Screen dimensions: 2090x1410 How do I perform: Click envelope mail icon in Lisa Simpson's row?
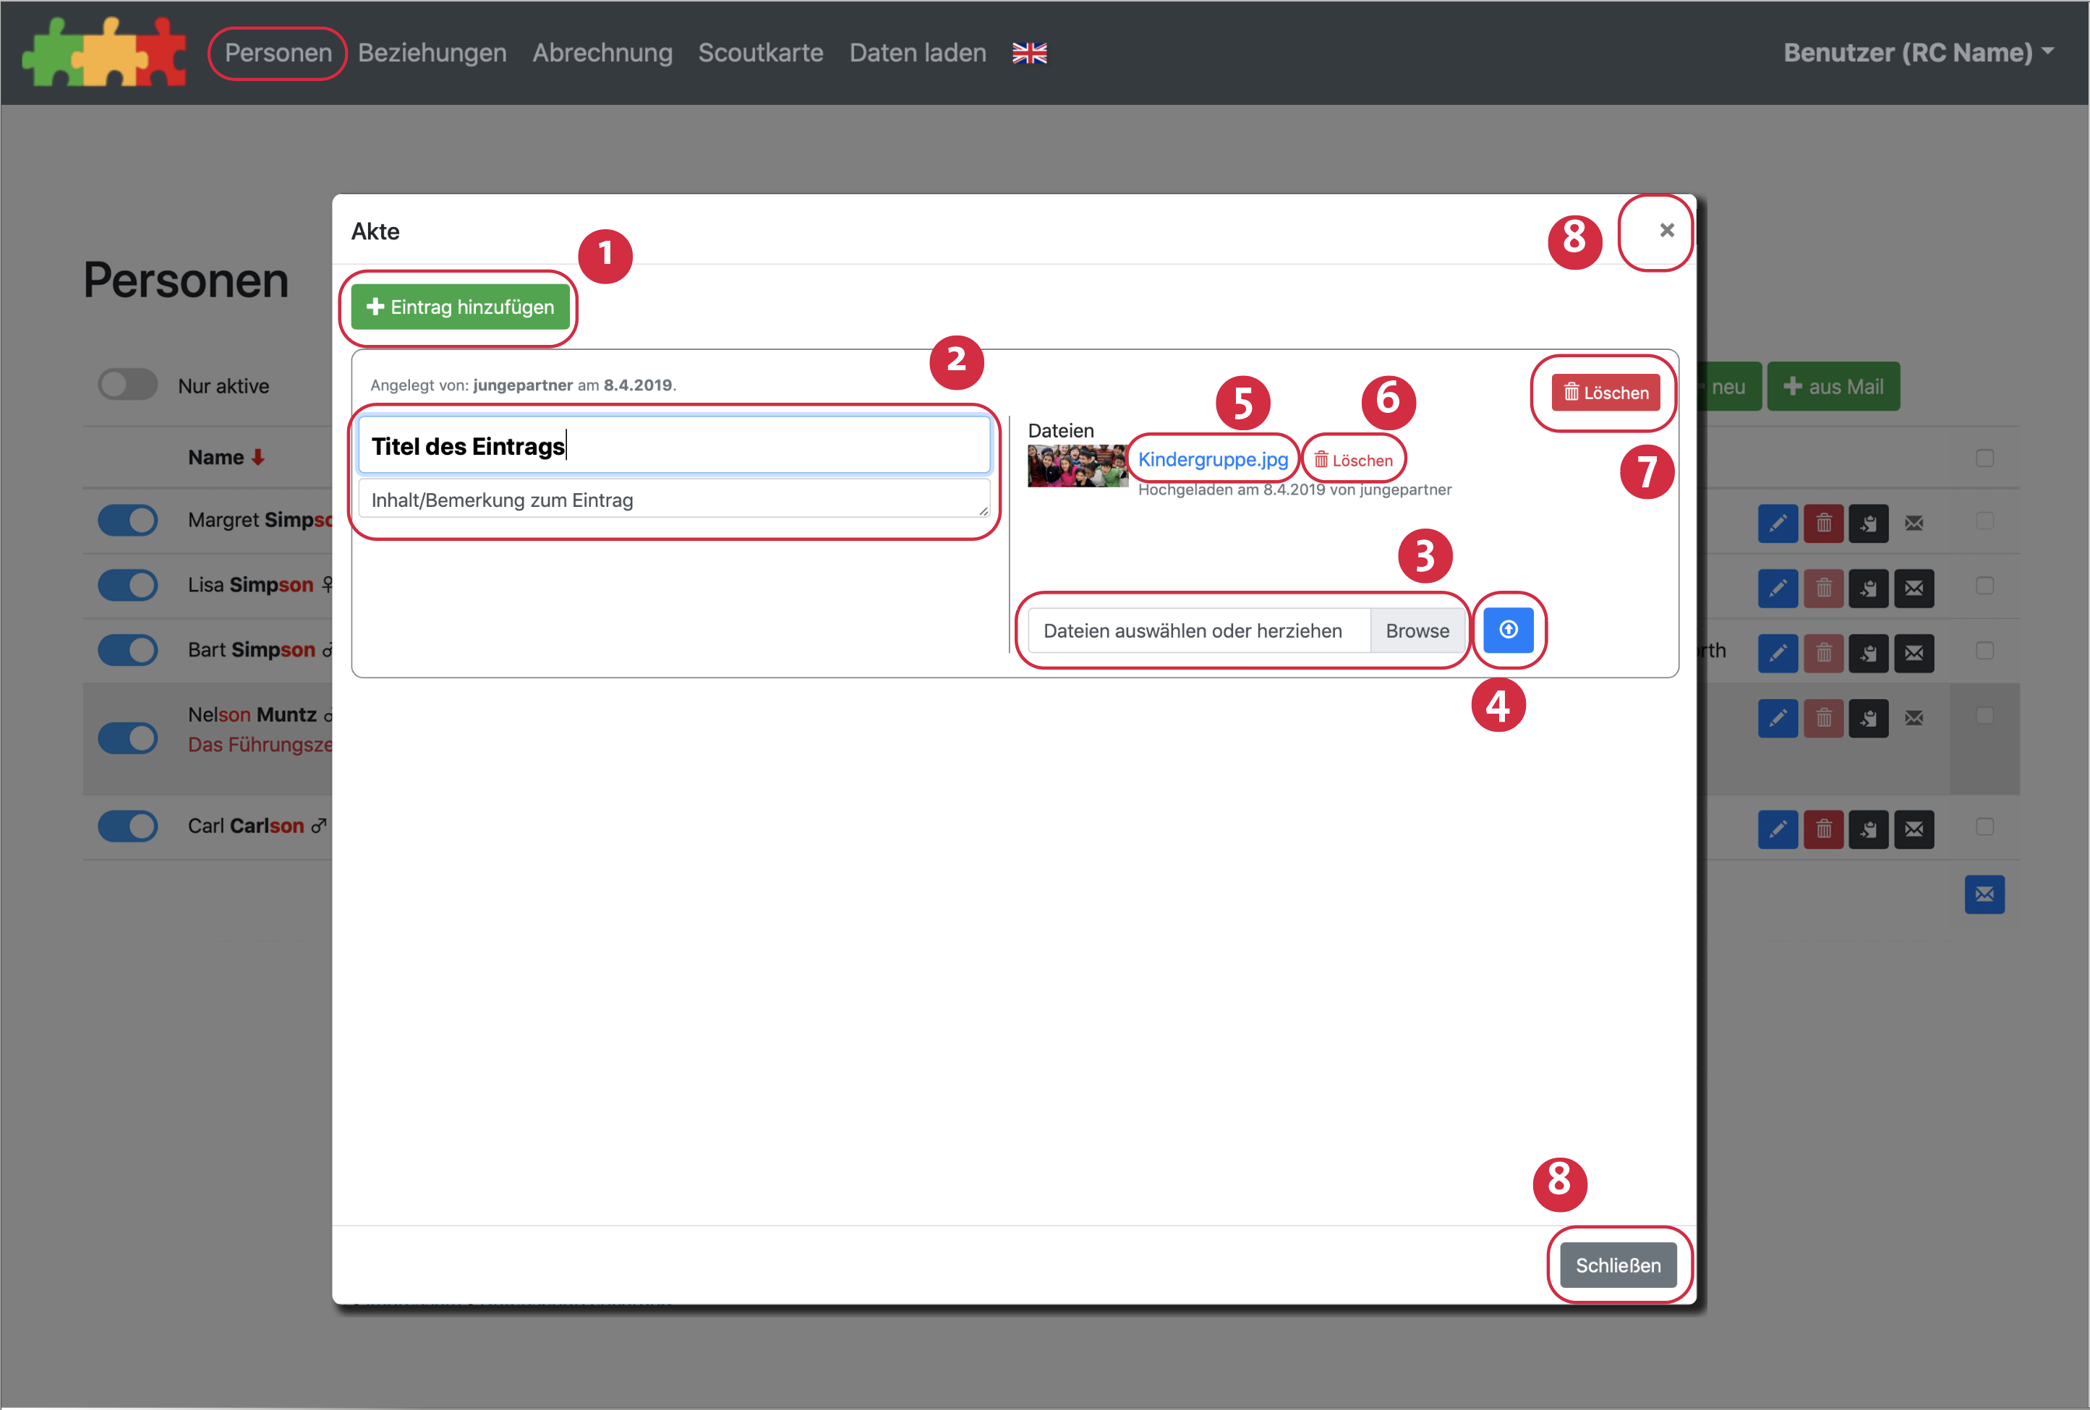click(x=1914, y=588)
